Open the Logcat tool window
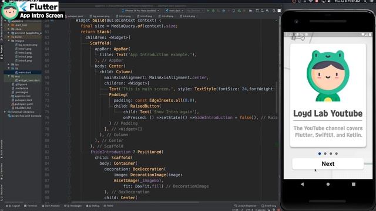Screen dimensions: 376x211 pyautogui.click(x=13, y=206)
